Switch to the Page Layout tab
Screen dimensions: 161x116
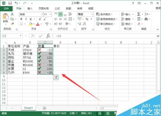tap(43, 8)
